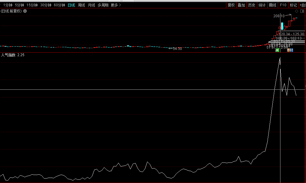Viewport: 306px width, 183px height.
Task: Activate the 画线 drawing tool
Action: [x=272, y=5]
